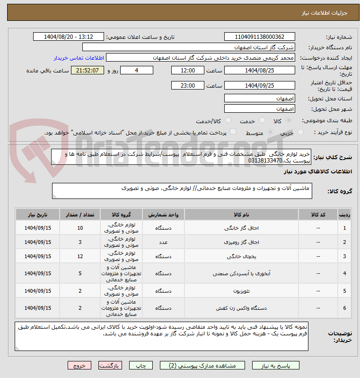
Task: Click the کد کالا column header
Action: (x=318, y=215)
